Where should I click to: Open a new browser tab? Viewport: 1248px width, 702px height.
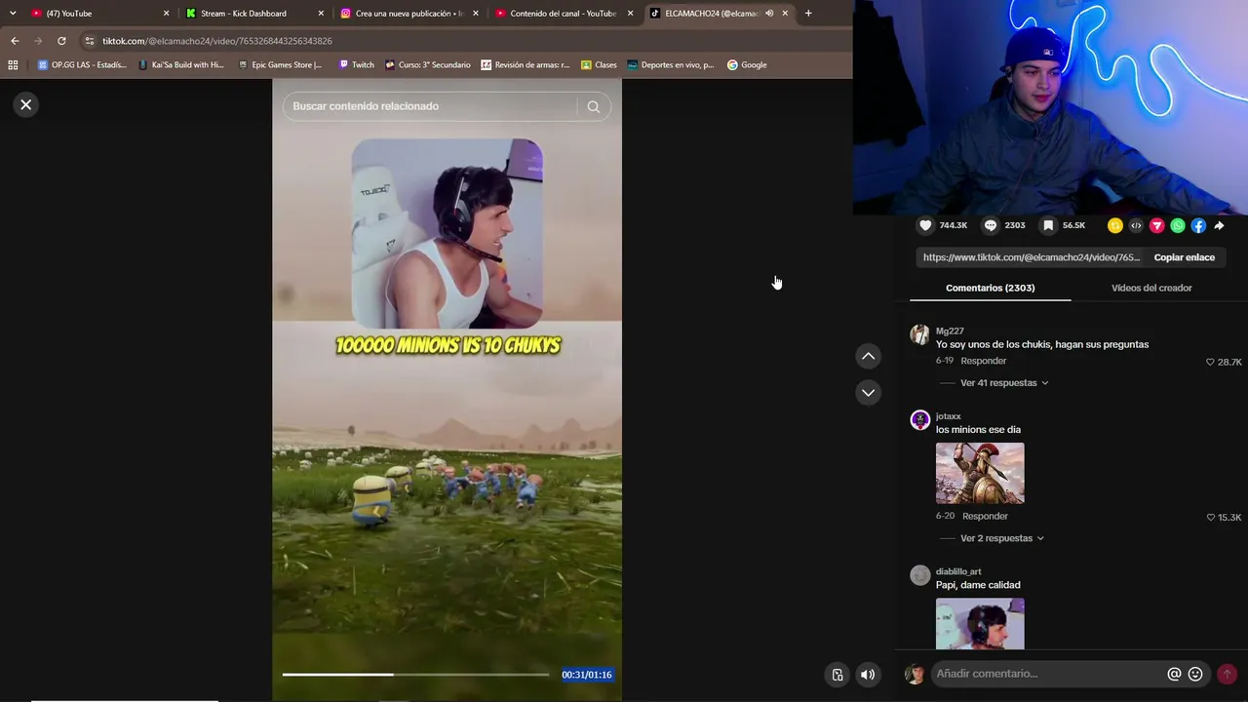pos(808,14)
